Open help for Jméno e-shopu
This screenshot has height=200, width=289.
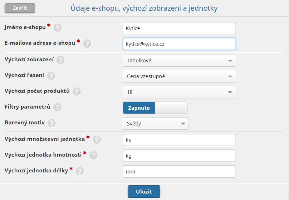click(x=58, y=28)
